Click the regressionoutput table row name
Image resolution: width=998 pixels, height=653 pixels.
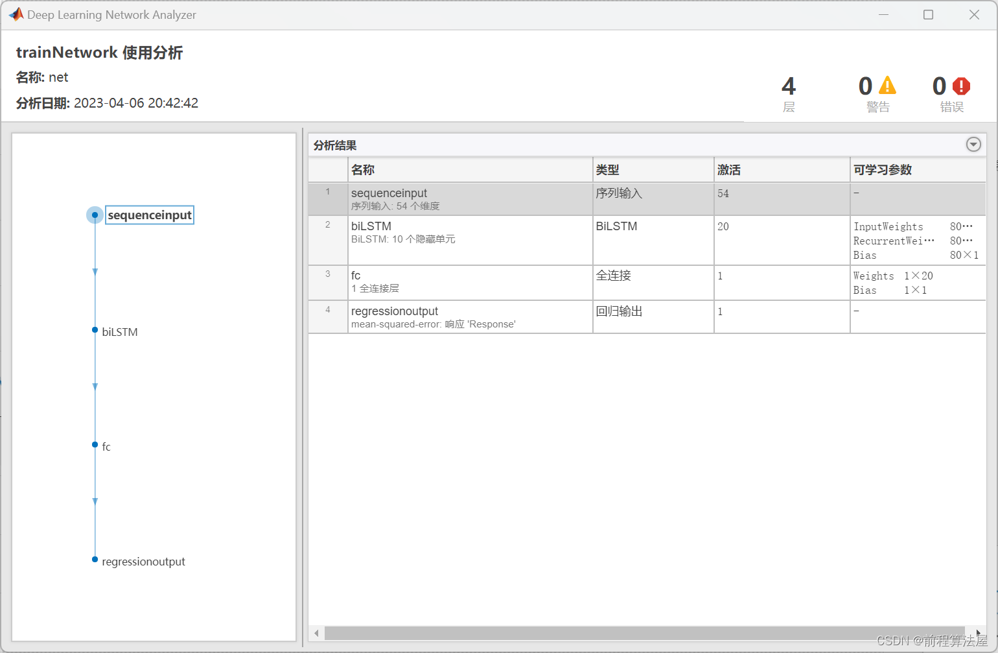[395, 311]
